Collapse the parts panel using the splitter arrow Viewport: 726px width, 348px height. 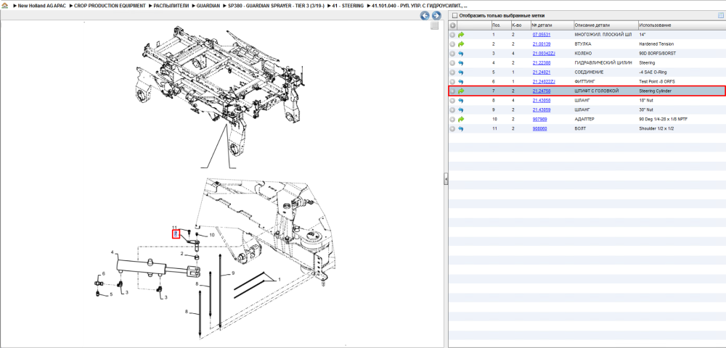pos(446,179)
